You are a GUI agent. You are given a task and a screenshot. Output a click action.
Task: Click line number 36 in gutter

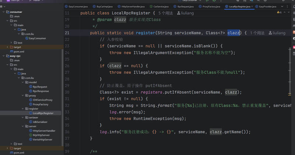(67, 132)
